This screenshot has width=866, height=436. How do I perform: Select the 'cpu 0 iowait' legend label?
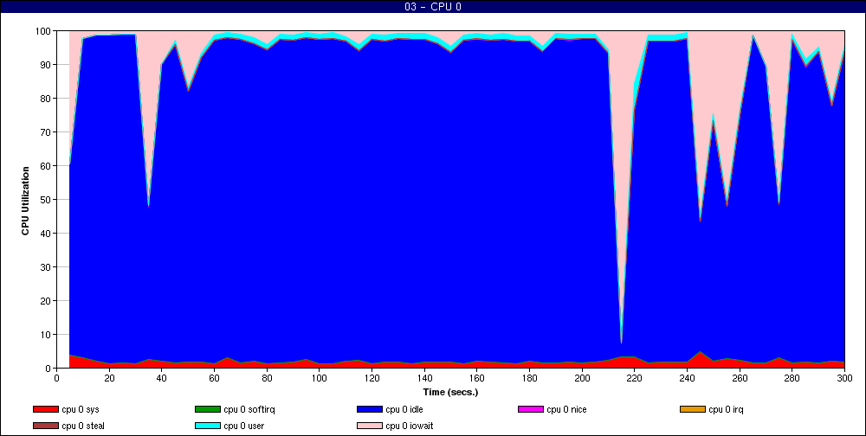[410, 426]
